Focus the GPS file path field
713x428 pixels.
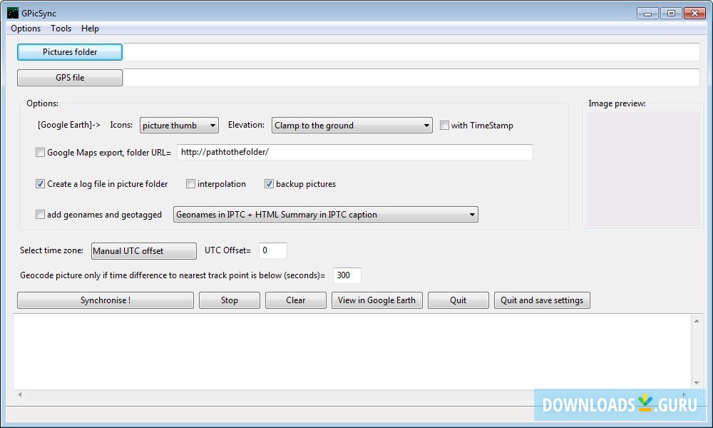[x=411, y=77]
